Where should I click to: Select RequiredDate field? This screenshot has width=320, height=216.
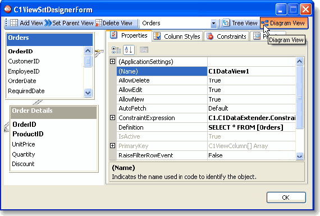[26, 91]
